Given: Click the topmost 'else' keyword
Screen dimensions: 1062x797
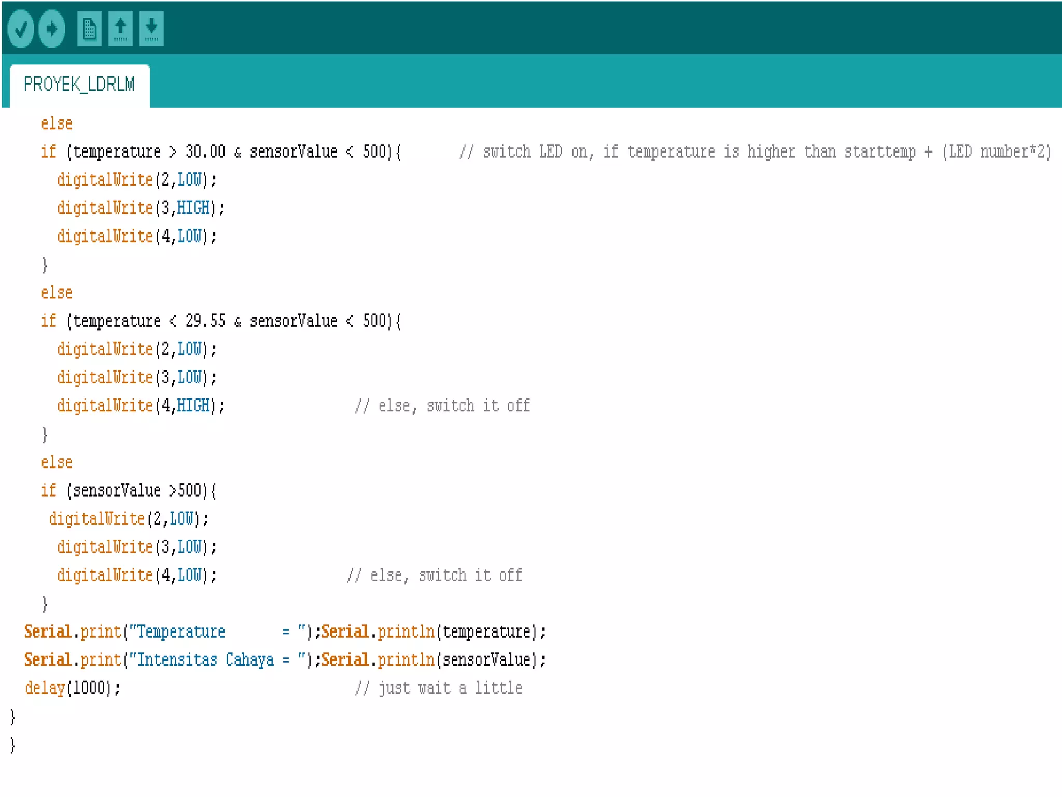Looking at the screenshot, I should (57, 123).
